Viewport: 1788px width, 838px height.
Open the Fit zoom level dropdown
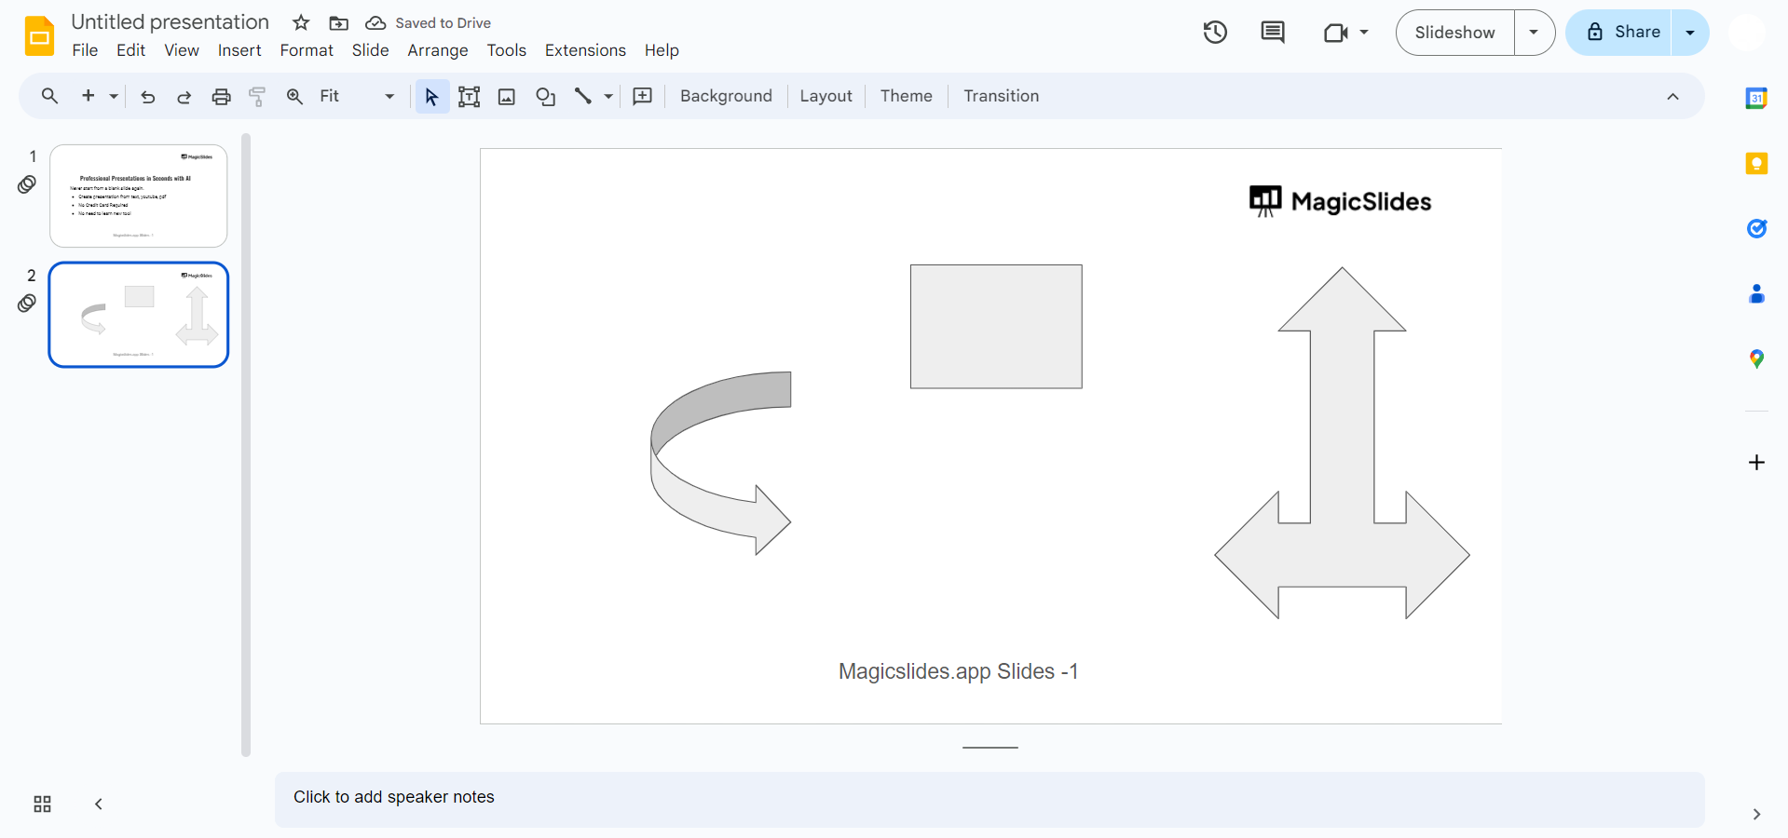357,96
